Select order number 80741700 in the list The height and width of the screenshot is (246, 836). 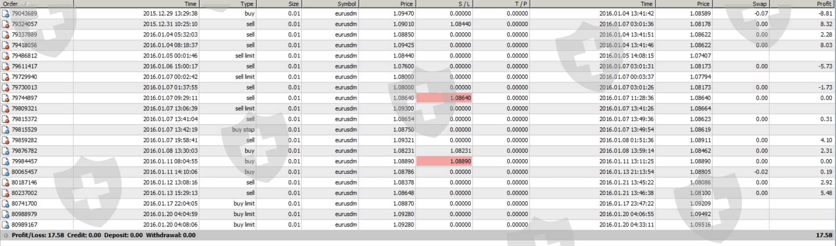pos(24,203)
